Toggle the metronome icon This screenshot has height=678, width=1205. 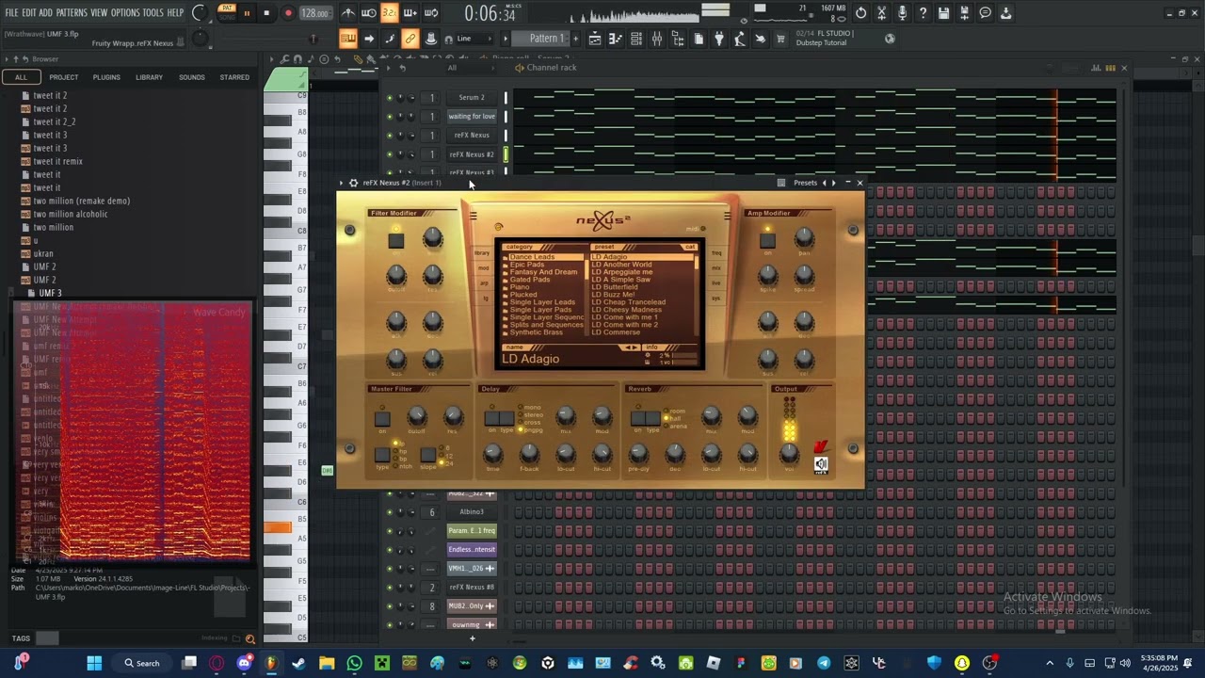[x=348, y=13]
